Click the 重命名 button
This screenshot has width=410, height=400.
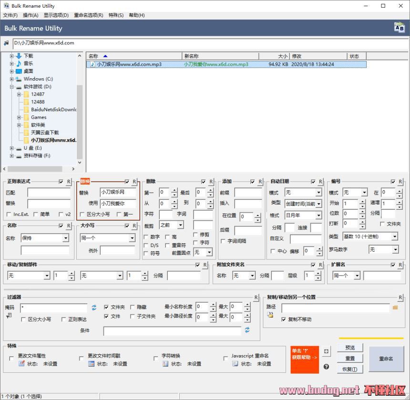[386, 359]
